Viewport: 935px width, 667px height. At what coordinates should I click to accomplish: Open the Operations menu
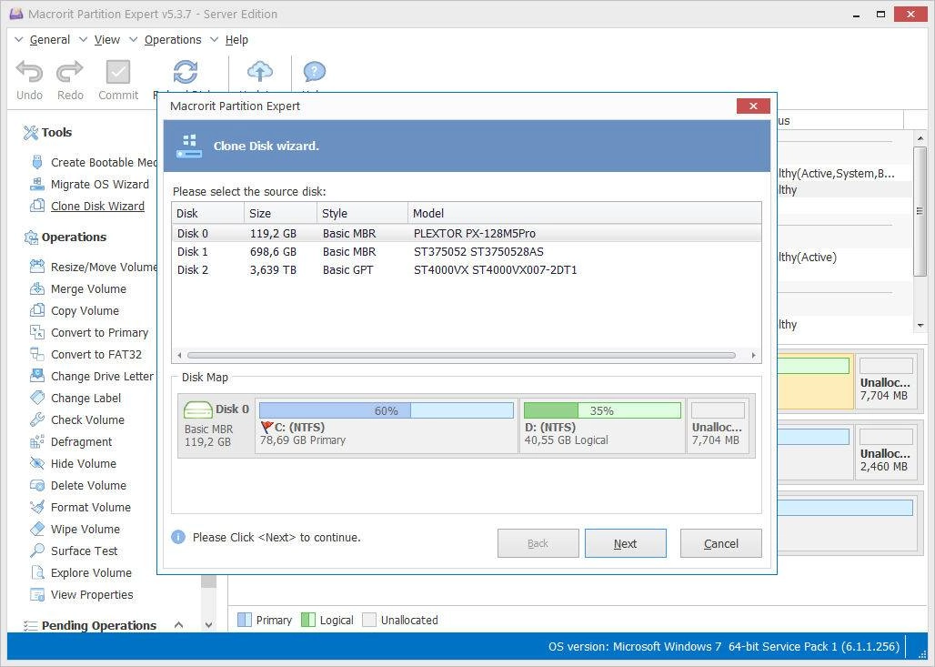pyautogui.click(x=173, y=40)
